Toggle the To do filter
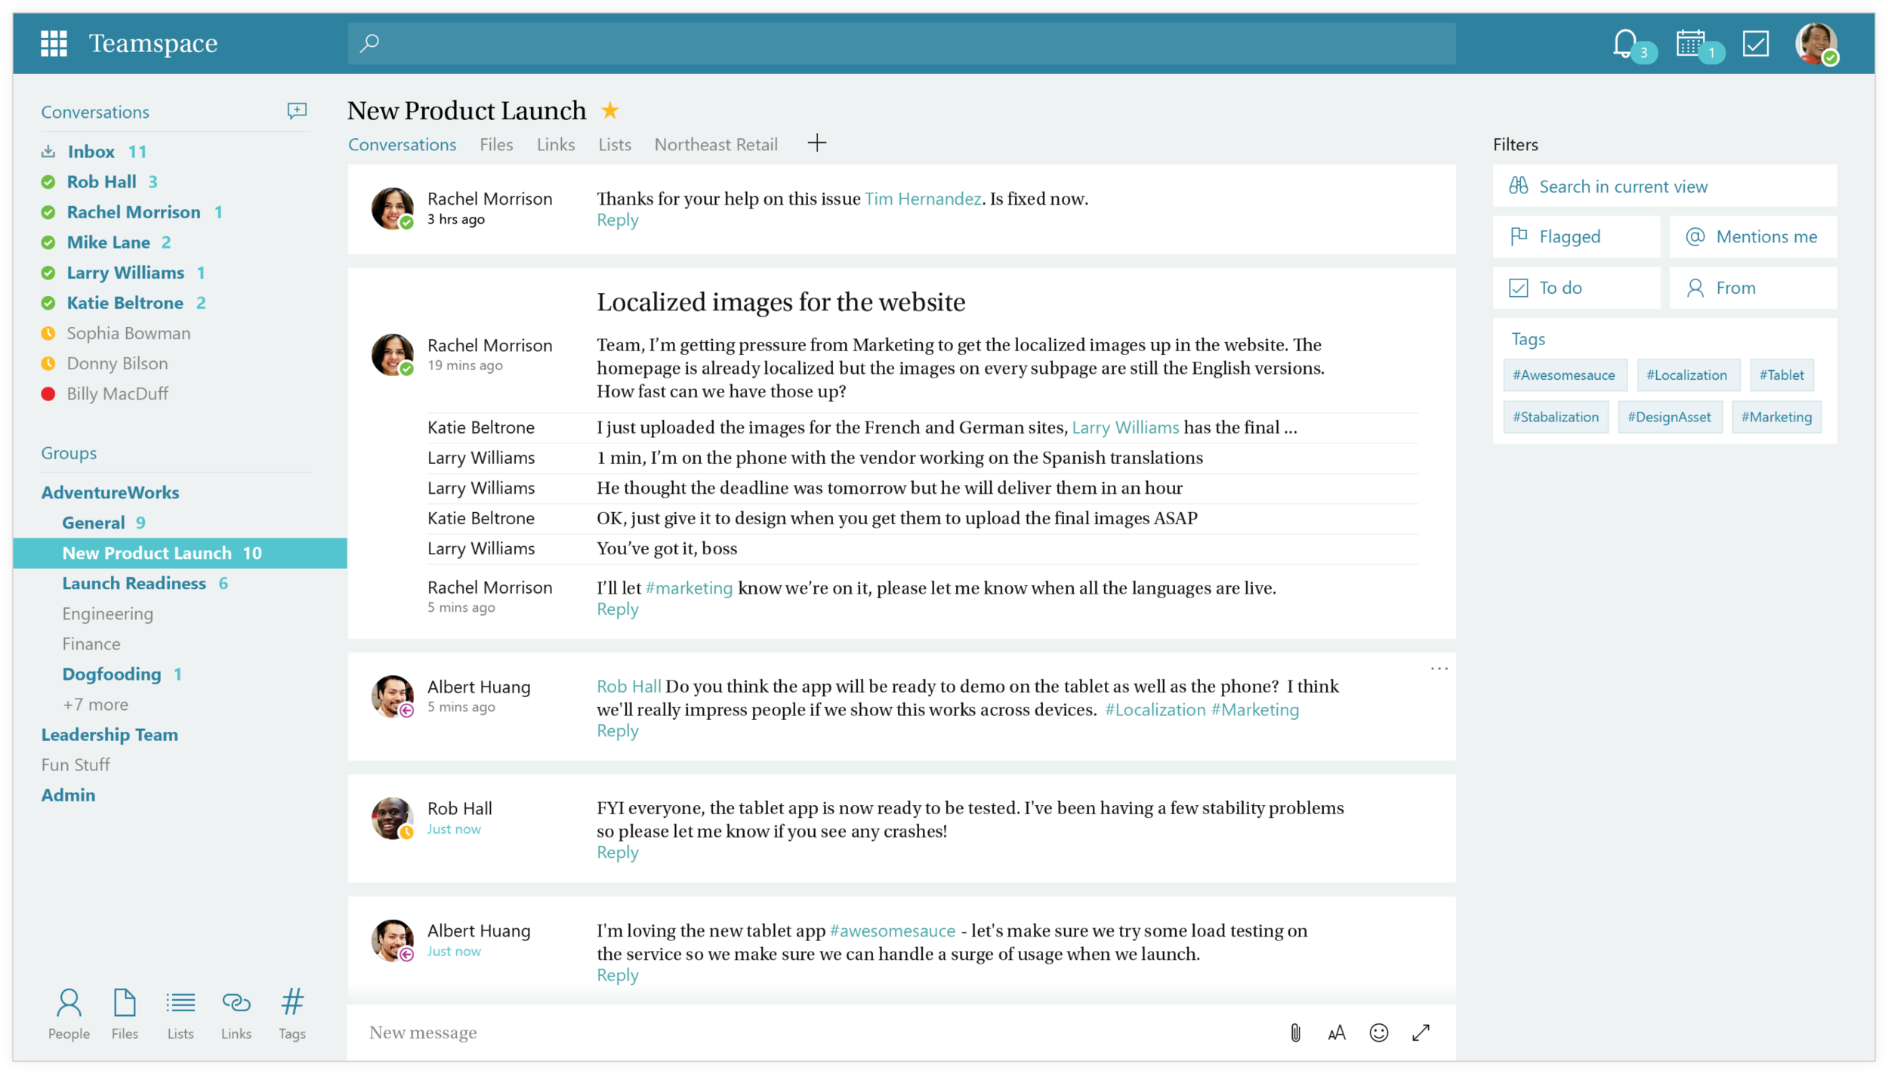The image size is (1888, 1074). 1576,288
